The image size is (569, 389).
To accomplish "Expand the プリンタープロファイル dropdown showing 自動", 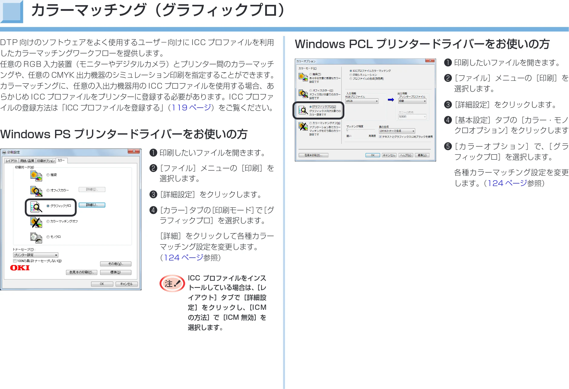I will tap(412, 101).
